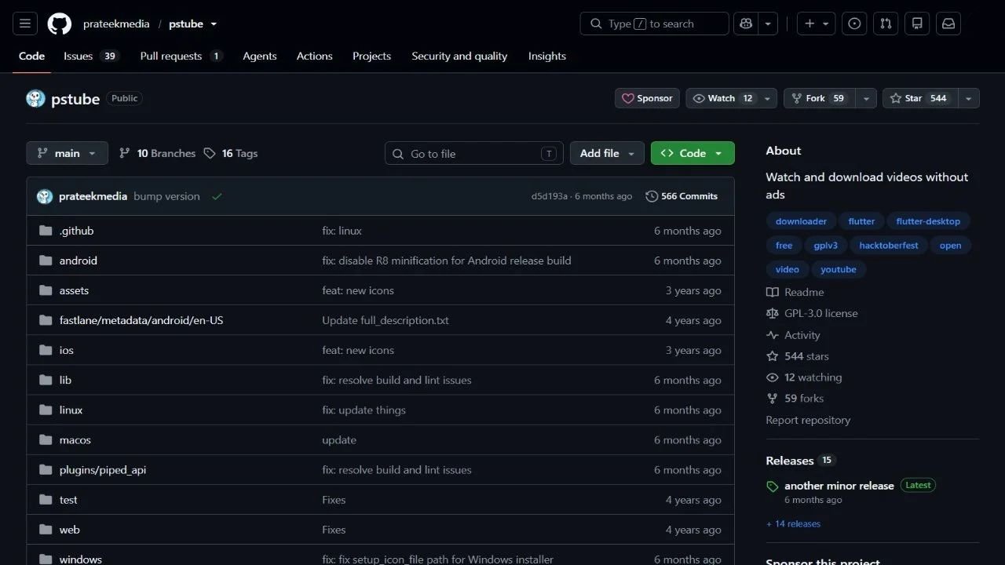1005x565 pixels.
Task: Fork the pstube repository
Action: pyautogui.click(x=819, y=98)
